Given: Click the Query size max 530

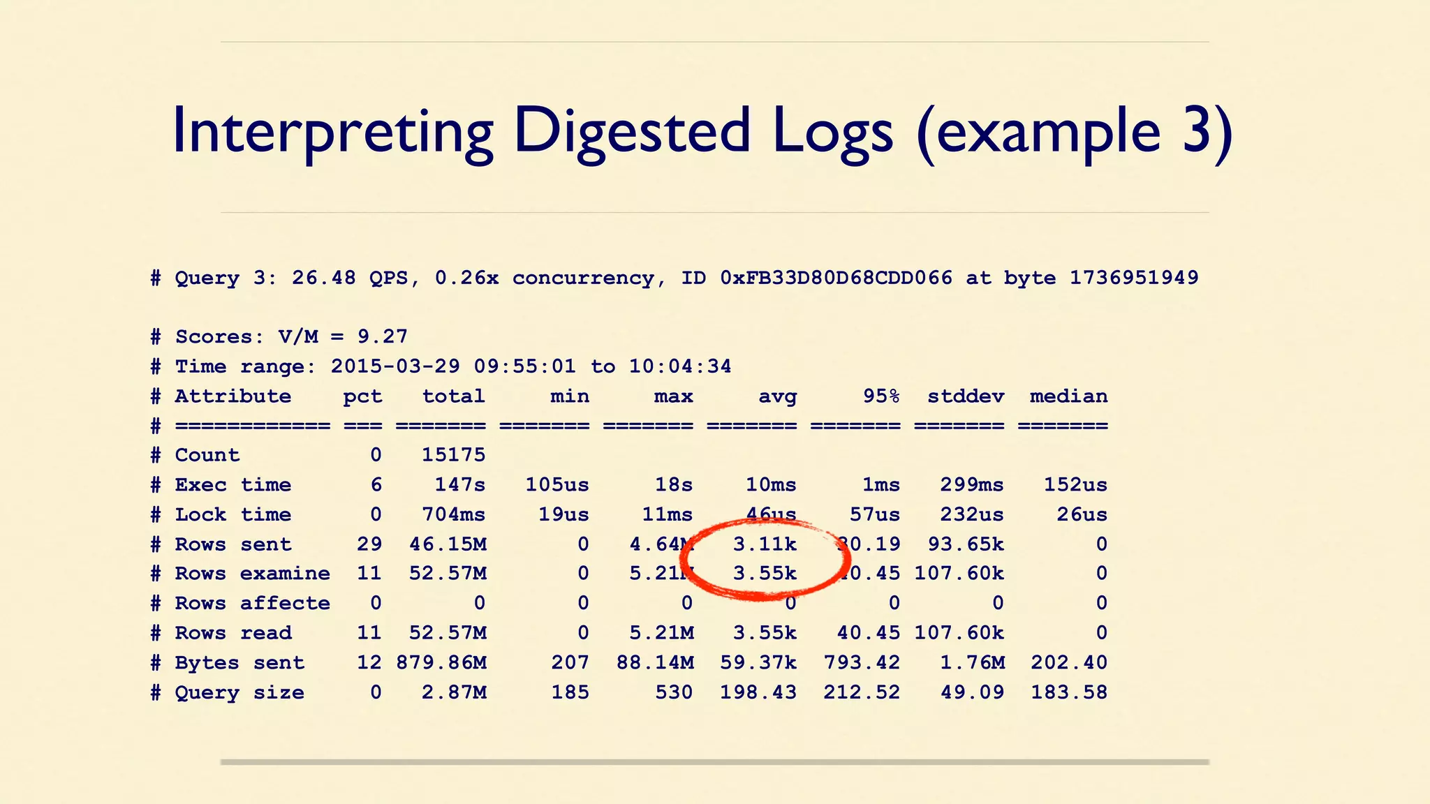Looking at the screenshot, I should pyautogui.click(x=674, y=692).
